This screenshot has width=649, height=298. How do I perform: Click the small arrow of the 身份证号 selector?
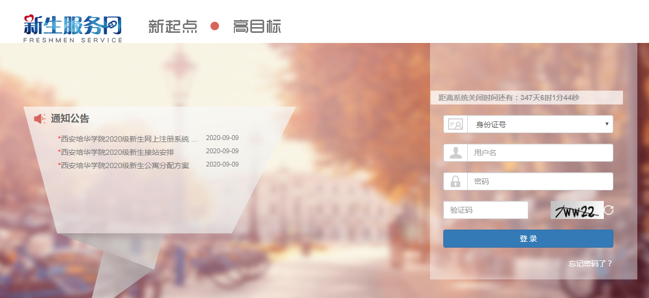[606, 124]
